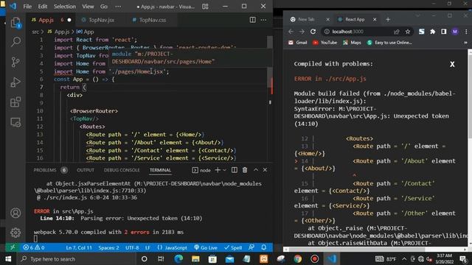Screen dimensions: 472x265
Task: Click the Chrome forward arrow
Action: pyautogui.click(x=302, y=32)
